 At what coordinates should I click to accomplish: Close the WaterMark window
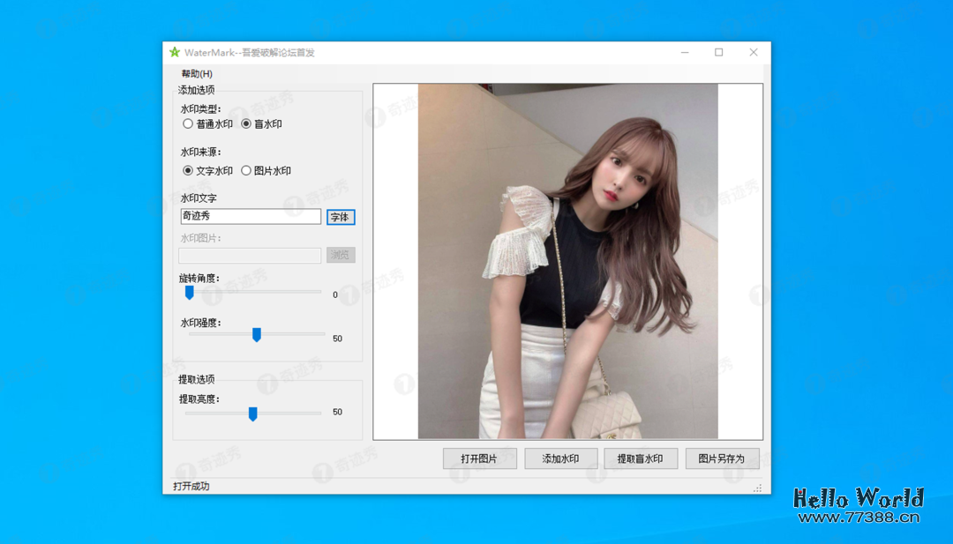(753, 53)
